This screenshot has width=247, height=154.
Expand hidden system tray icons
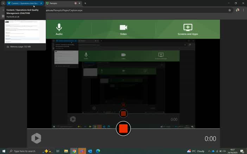209,151
